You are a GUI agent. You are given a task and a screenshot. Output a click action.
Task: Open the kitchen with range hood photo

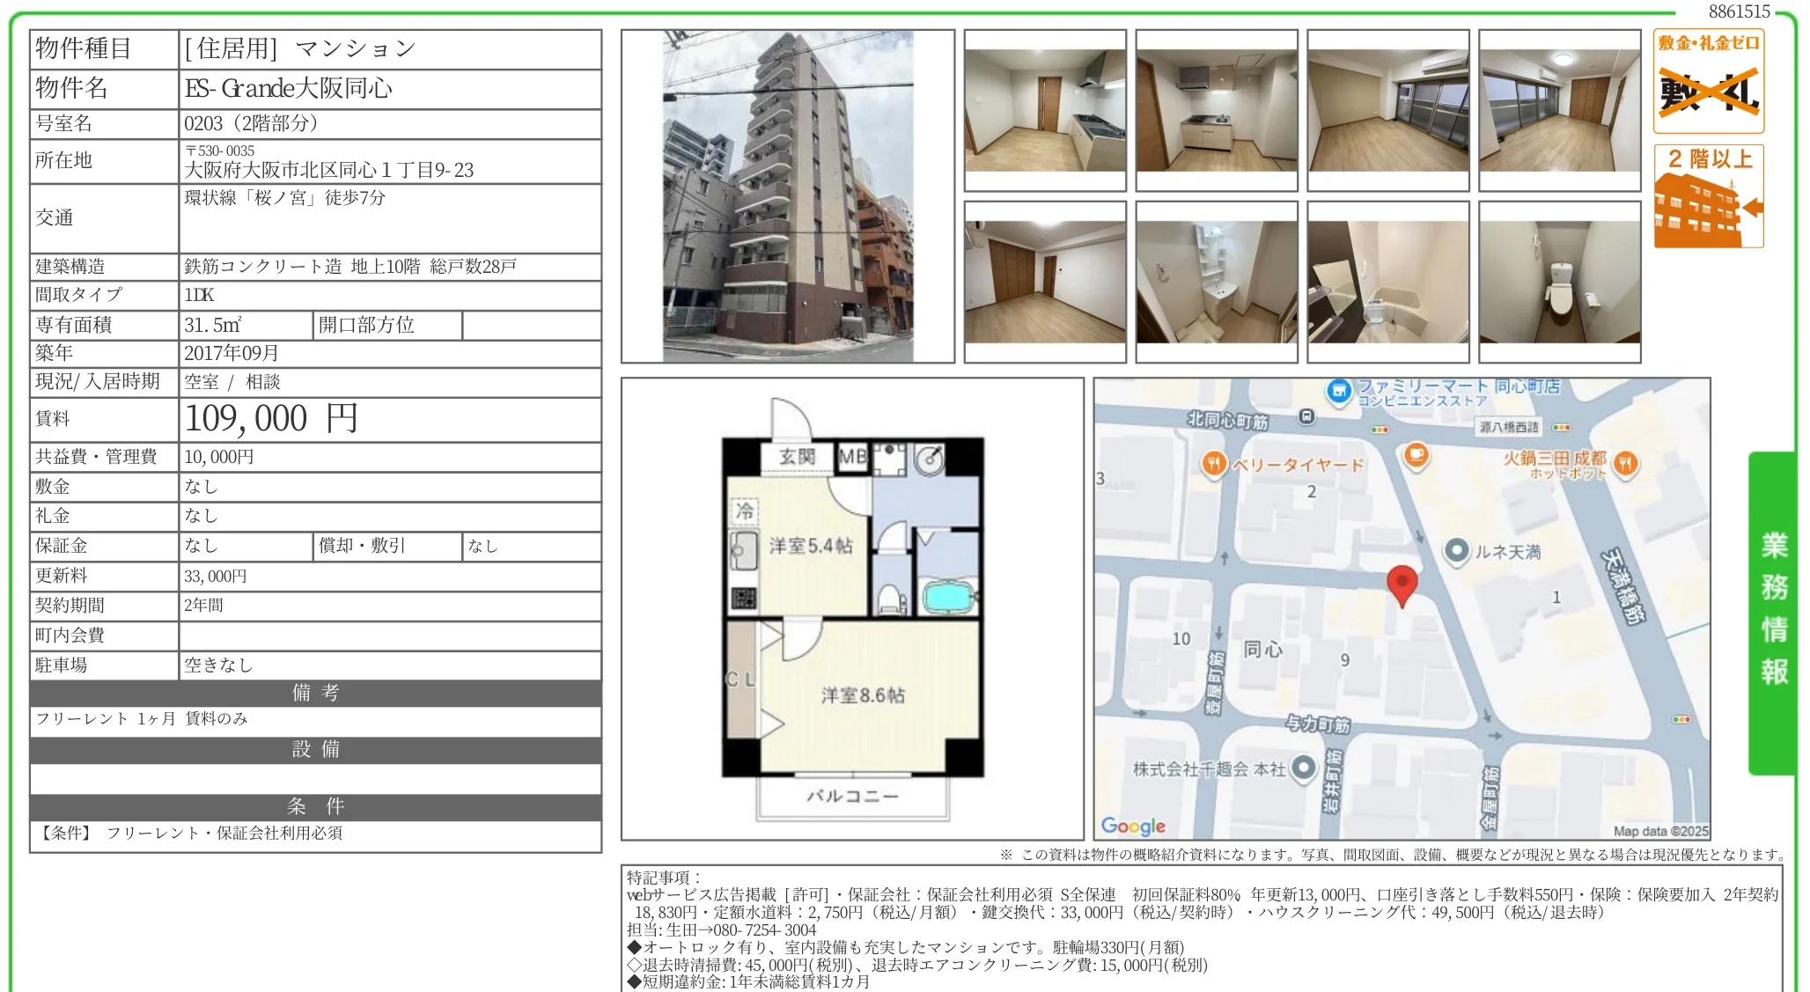point(1045,110)
